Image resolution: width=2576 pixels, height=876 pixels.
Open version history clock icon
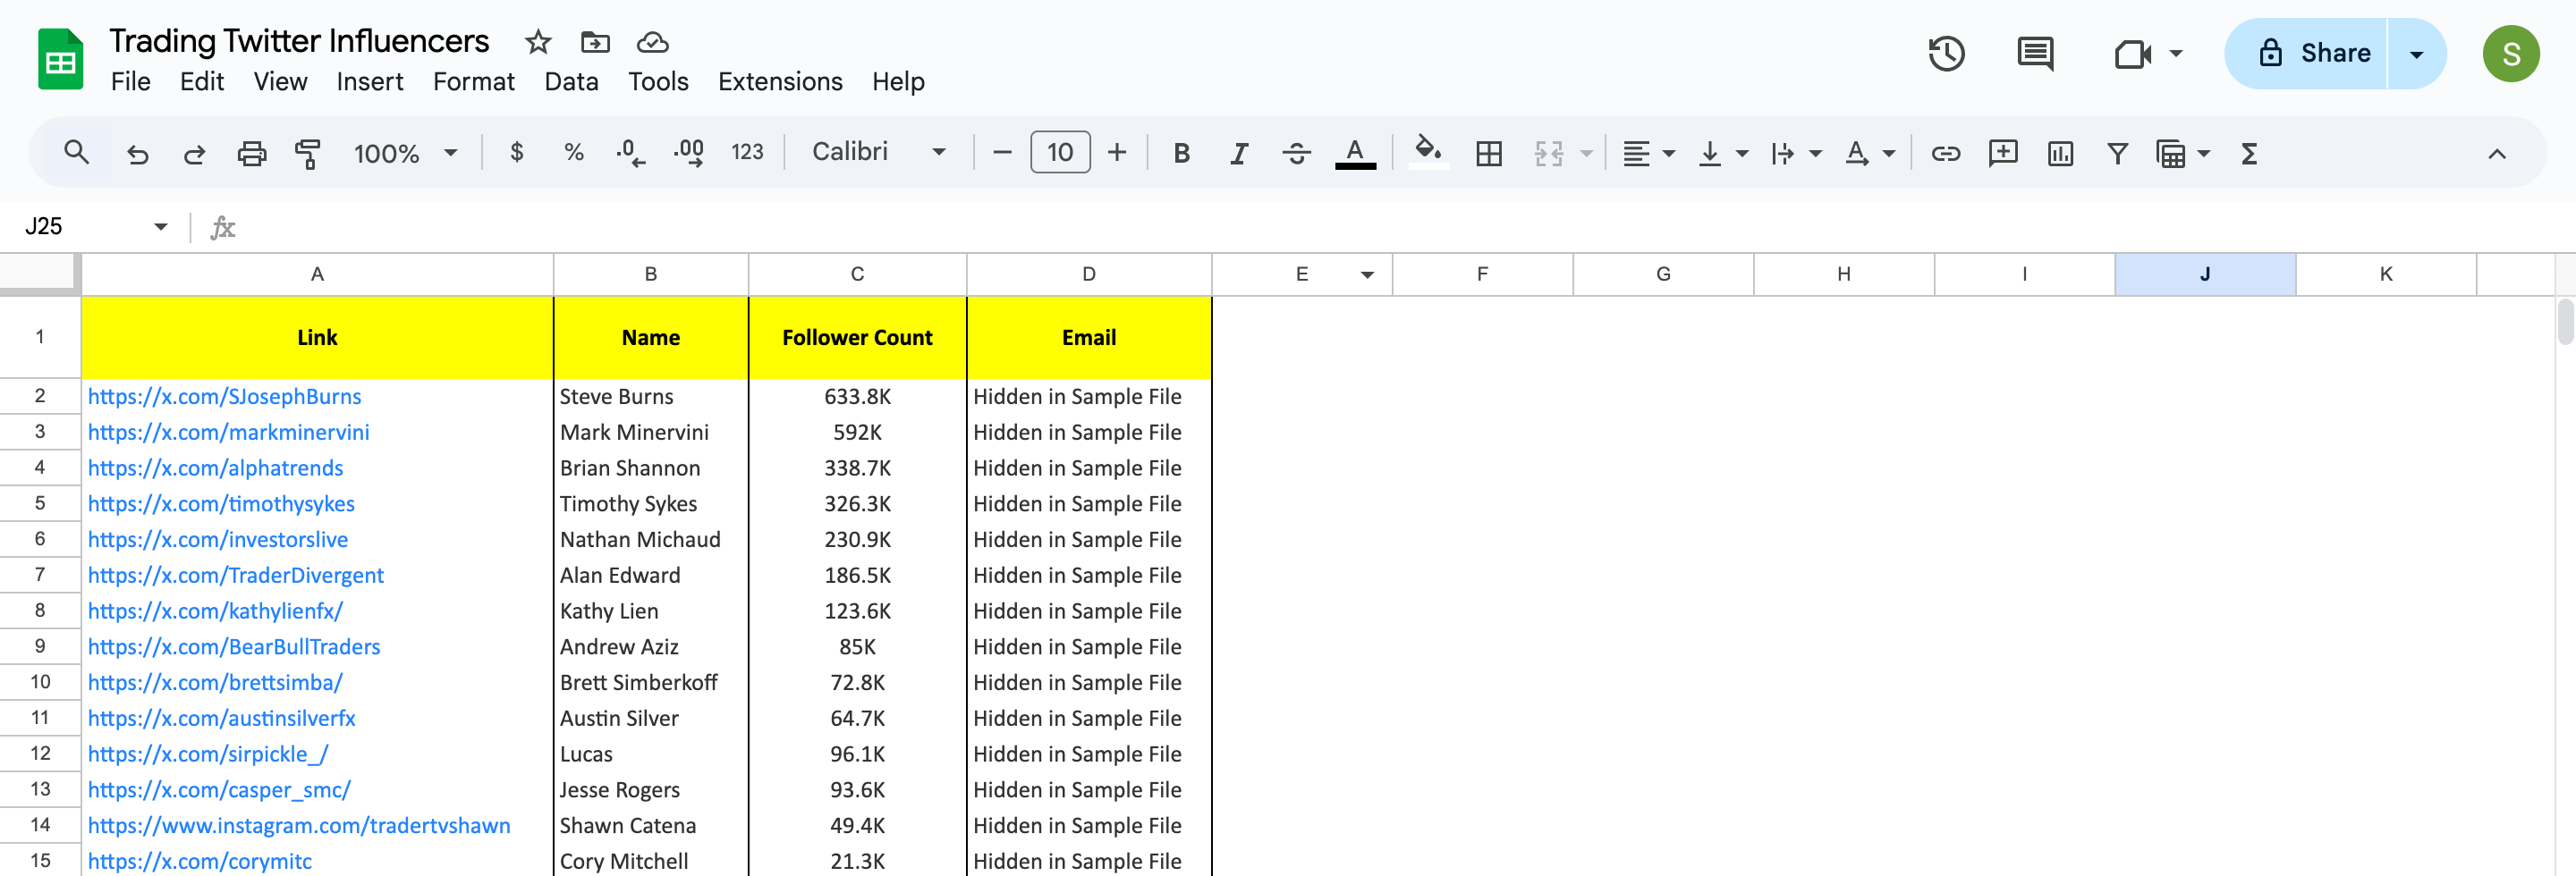pos(1946,53)
